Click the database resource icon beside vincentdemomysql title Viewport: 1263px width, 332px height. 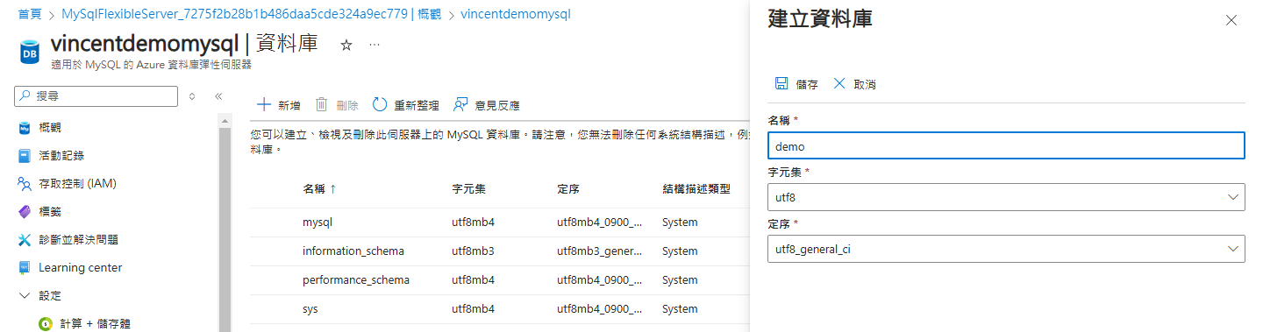29,52
